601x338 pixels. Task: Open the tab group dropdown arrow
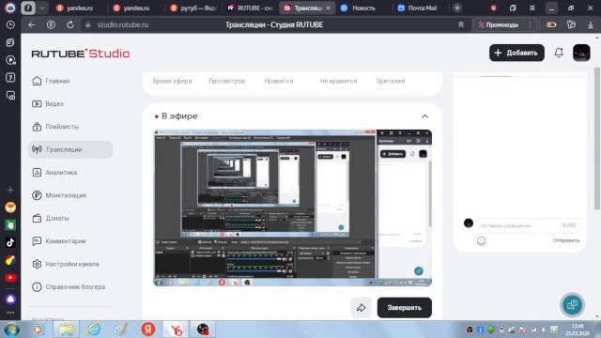coord(42,8)
